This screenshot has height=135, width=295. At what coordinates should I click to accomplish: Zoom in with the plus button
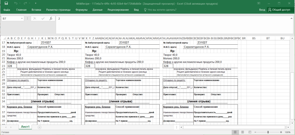pos(281,132)
